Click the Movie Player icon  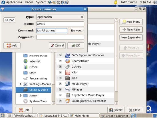coord(68,84)
